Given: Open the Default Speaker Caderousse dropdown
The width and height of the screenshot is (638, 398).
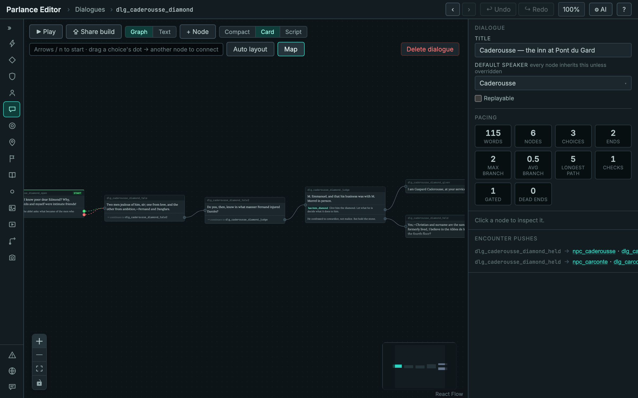Looking at the screenshot, I should 553,83.
